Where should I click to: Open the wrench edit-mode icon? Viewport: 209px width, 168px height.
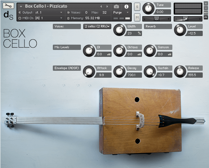(8, 6)
